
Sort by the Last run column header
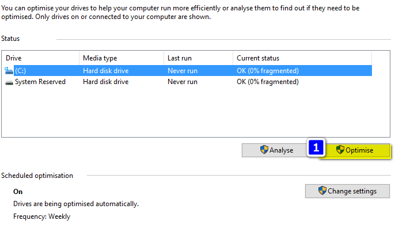pyautogui.click(x=198, y=58)
